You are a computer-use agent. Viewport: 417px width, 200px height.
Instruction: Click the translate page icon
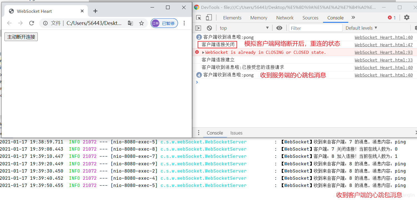pos(130,23)
